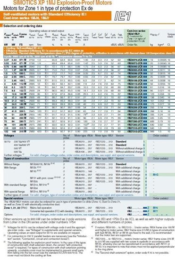Click the Voltages section header
This screenshot has width=175, height=259.
point(9,136)
